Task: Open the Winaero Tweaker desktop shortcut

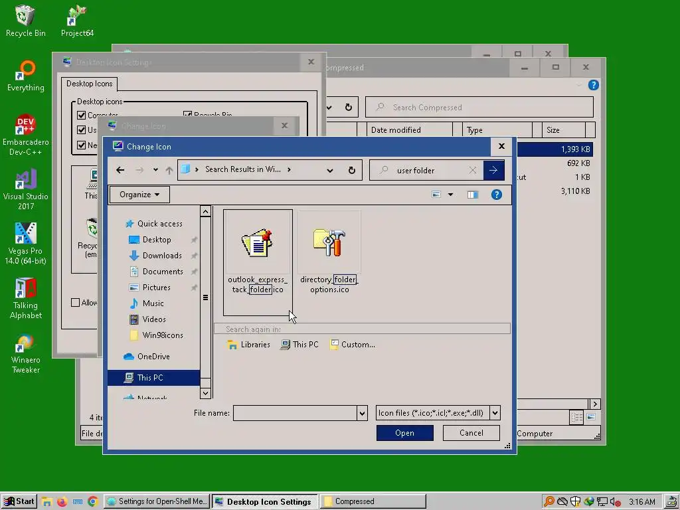Action: coord(26,353)
